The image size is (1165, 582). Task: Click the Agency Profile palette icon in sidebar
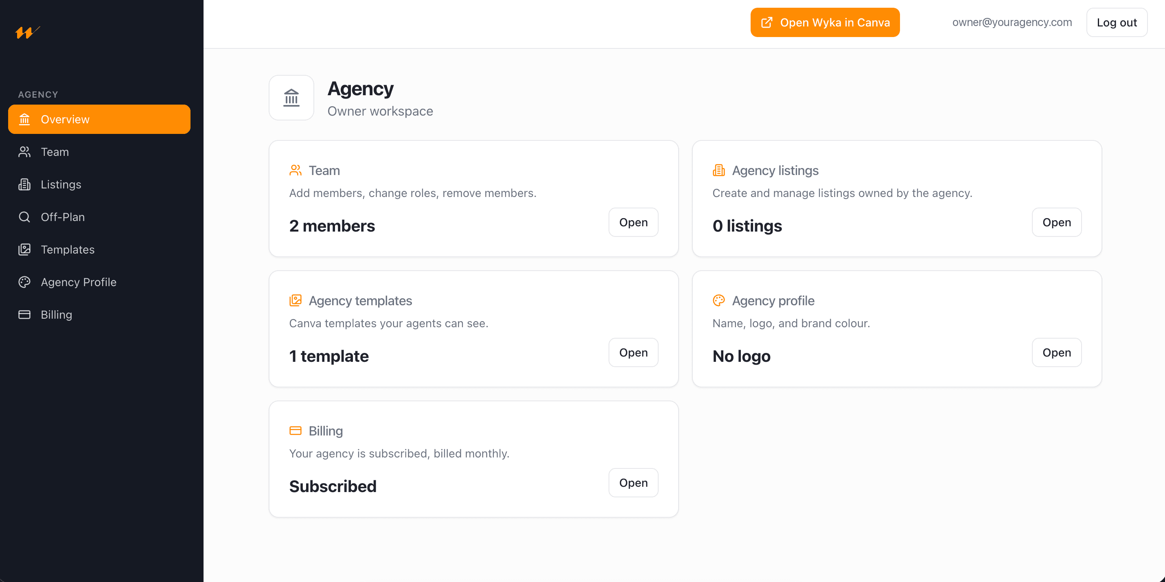[x=24, y=282]
